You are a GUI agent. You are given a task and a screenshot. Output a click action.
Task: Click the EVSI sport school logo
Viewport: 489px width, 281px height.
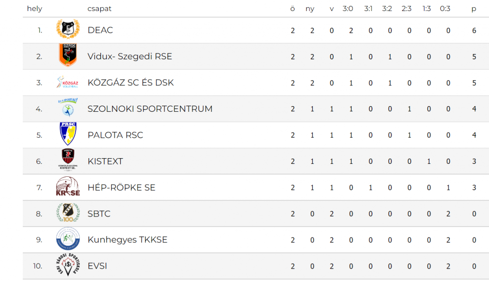pos(68,266)
